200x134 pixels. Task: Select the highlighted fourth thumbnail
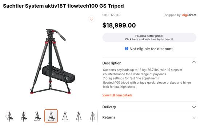(51, 116)
